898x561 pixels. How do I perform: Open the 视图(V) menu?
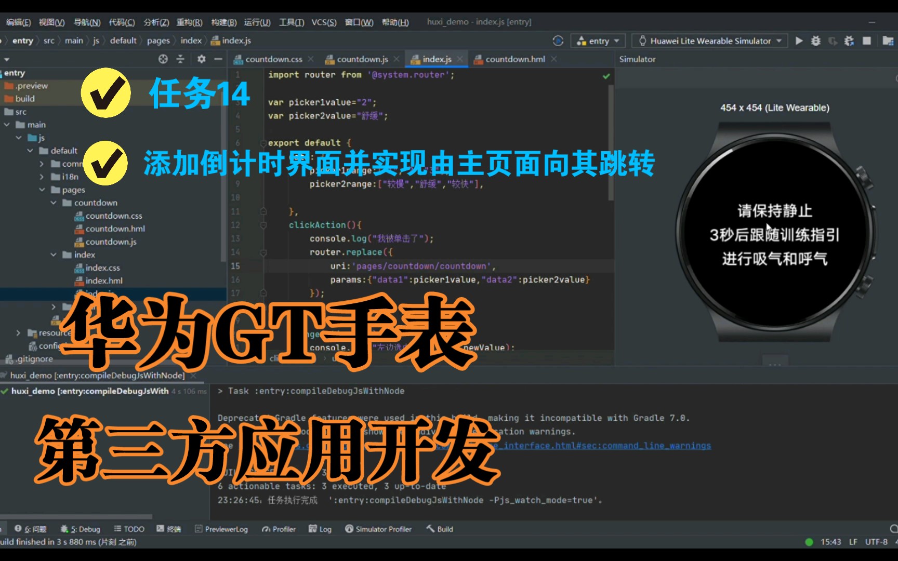pyautogui.click(x=51, y=22)
